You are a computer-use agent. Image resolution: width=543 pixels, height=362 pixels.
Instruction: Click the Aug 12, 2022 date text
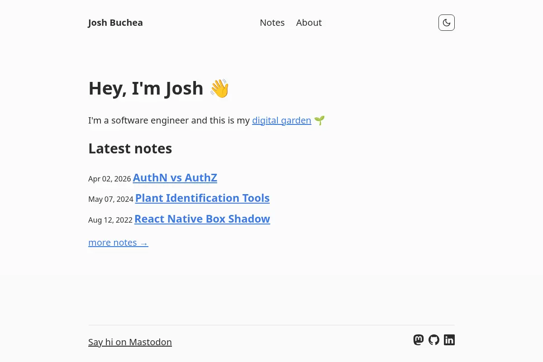pyautogui.click(x=110, y=220)
